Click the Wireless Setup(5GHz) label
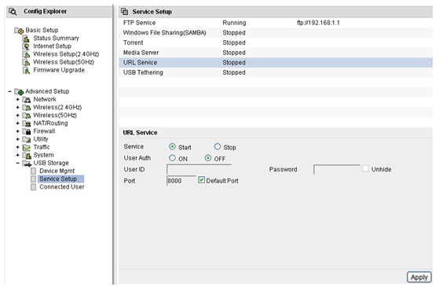The width and height of the screenshot is (439, 287). 64,62
